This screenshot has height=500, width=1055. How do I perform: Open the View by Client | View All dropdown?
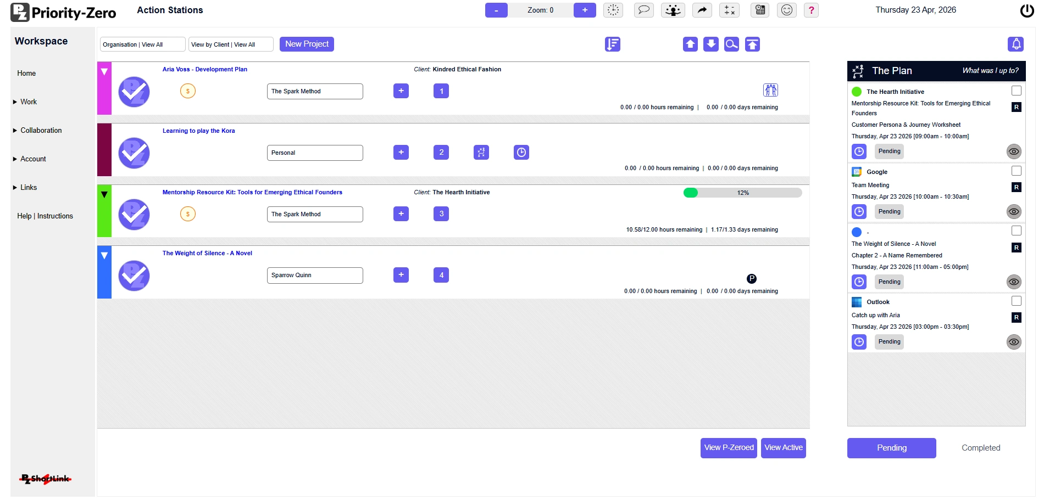(x=231, y=44)
